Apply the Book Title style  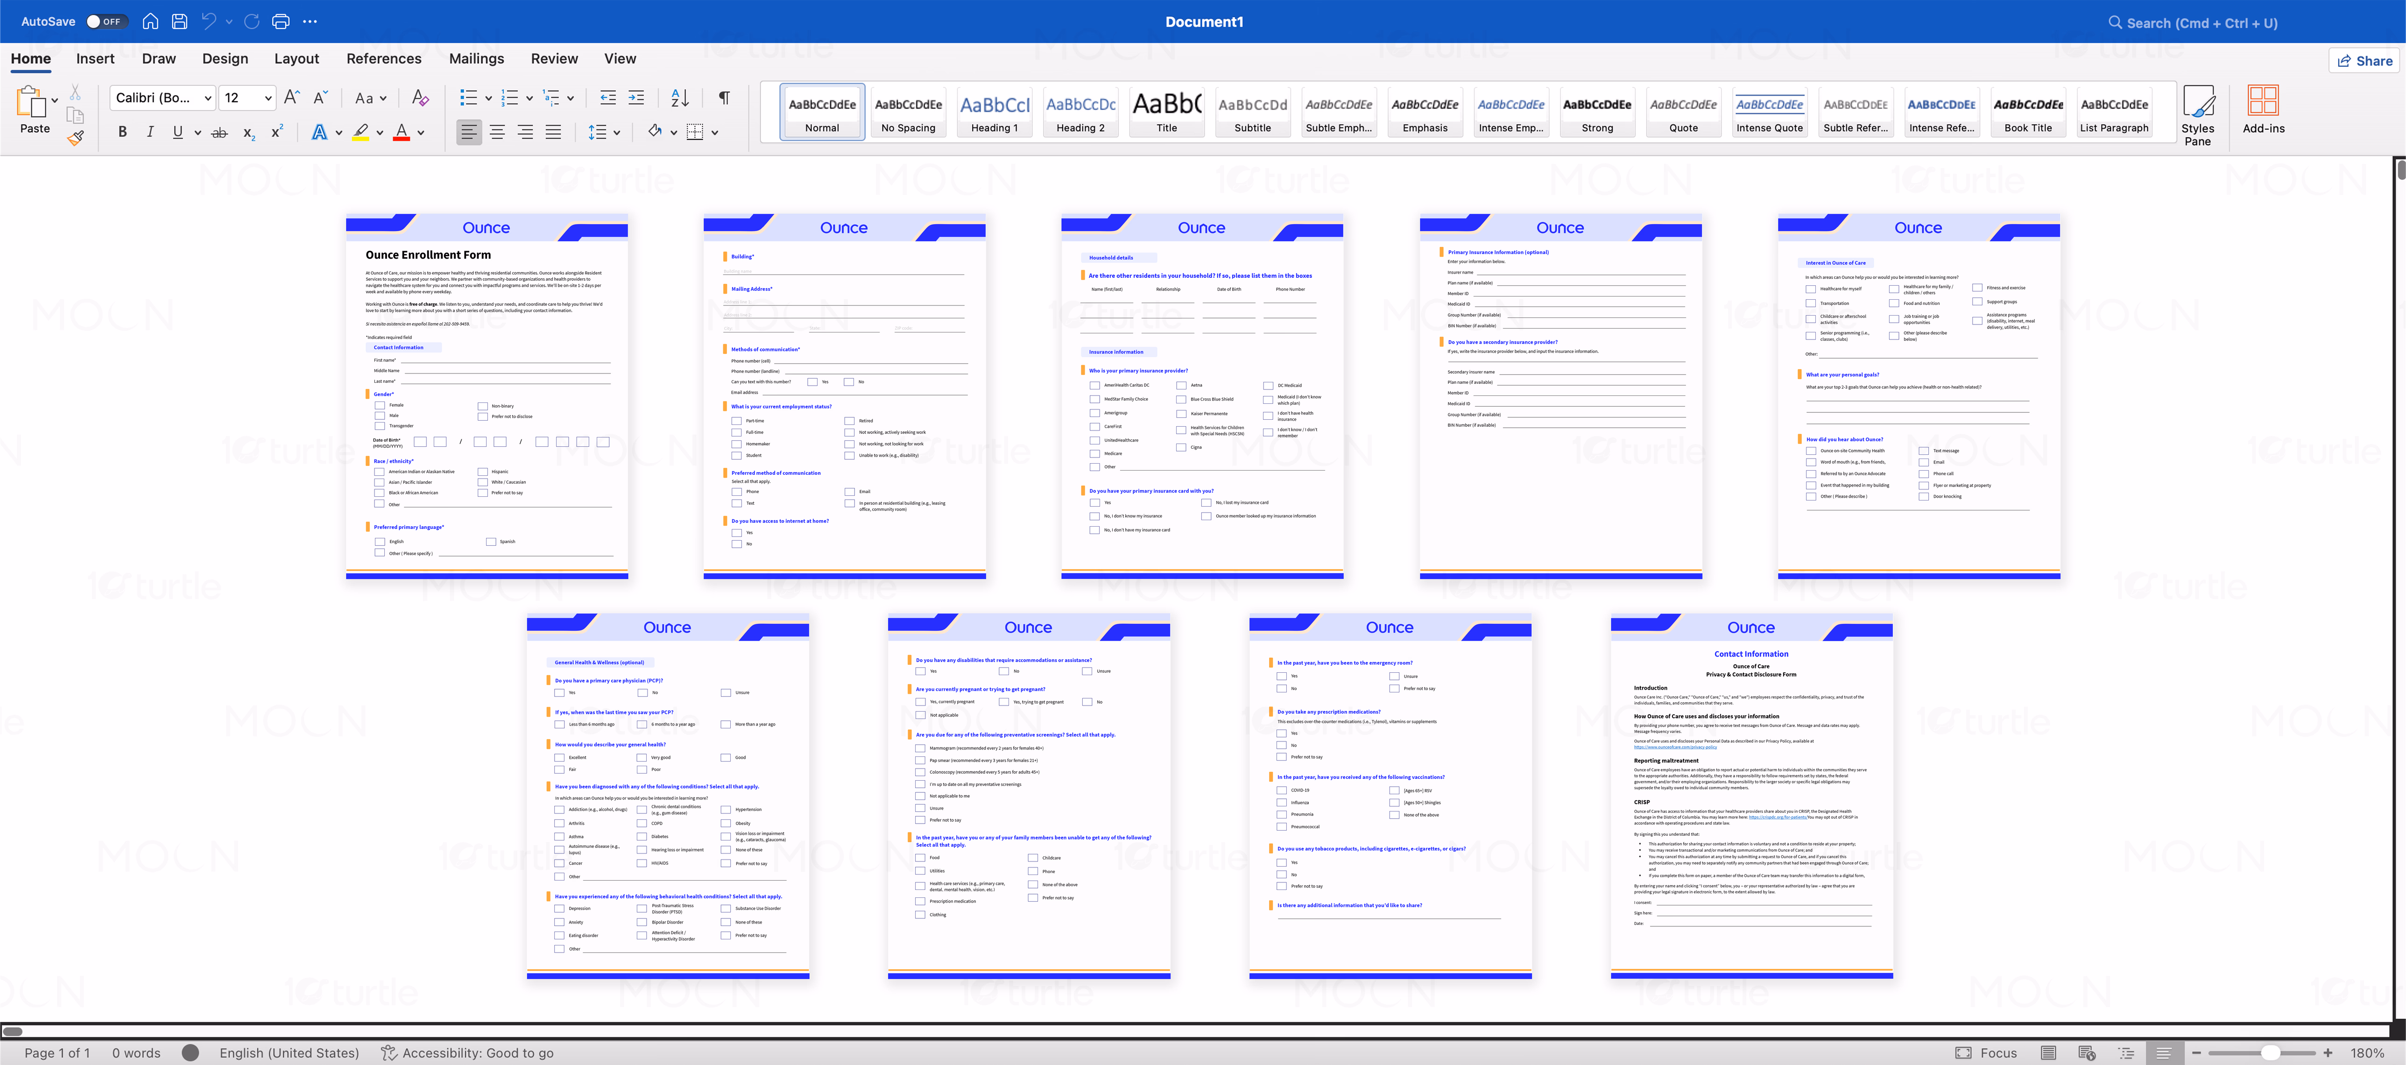pyautogui.click(x=2028, y=111)
